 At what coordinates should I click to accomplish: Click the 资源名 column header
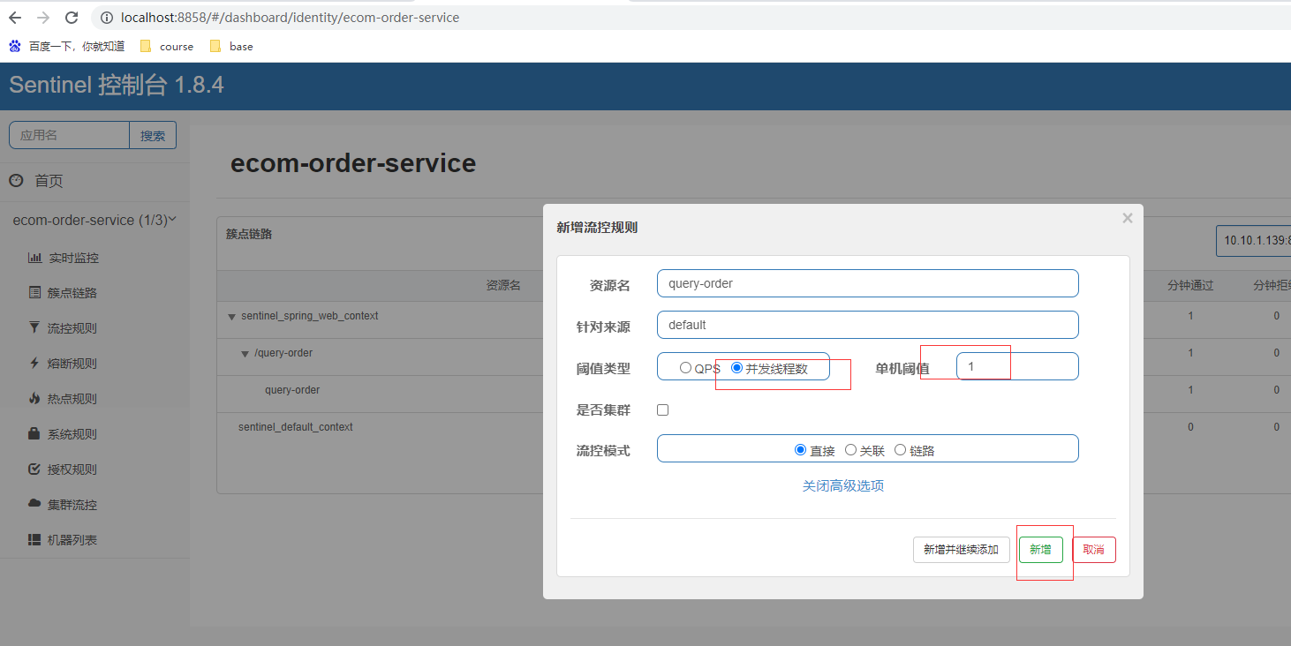(503, 285)
